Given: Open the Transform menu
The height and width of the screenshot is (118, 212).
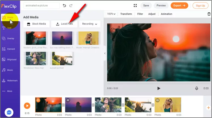Looking at the screenshot, I should pyautogui.click(x=126, y=14).
